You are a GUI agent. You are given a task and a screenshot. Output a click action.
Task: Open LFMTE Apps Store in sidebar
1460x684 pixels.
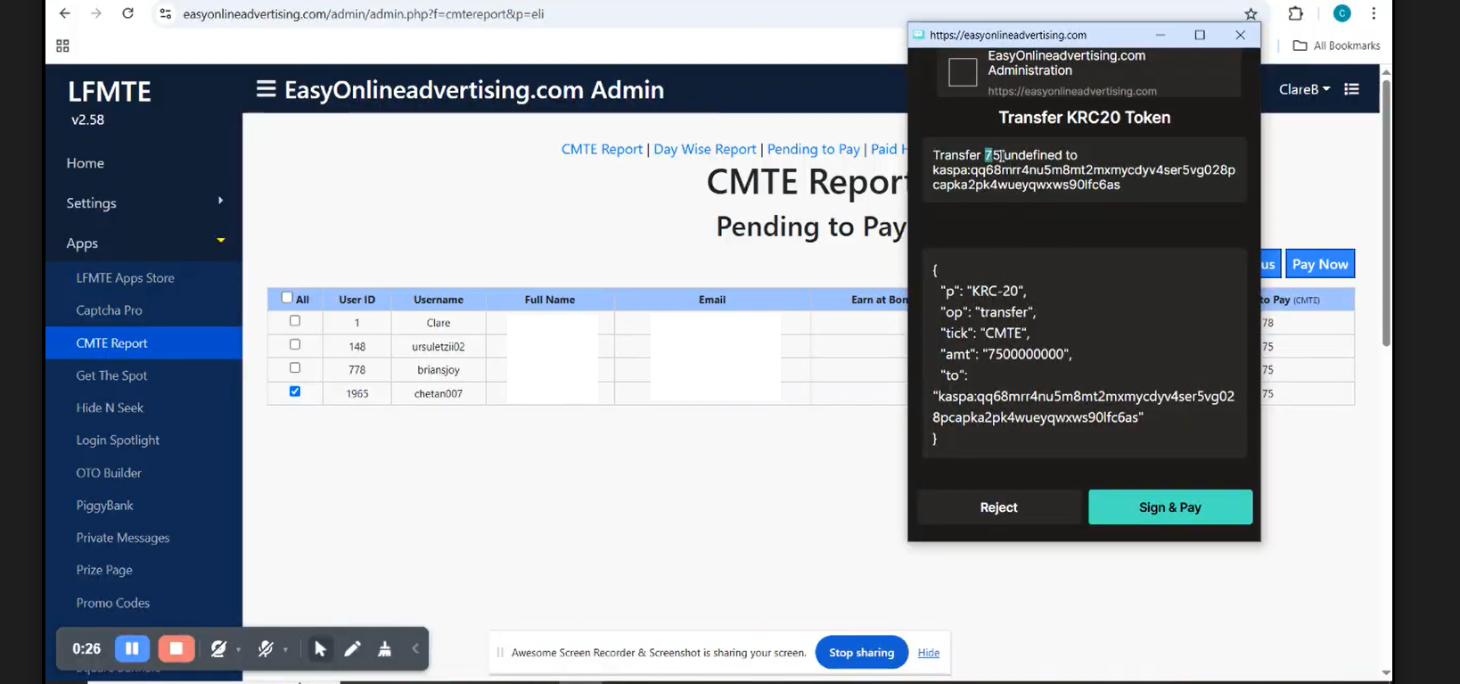pyautogui.click(x=125, y=278)
